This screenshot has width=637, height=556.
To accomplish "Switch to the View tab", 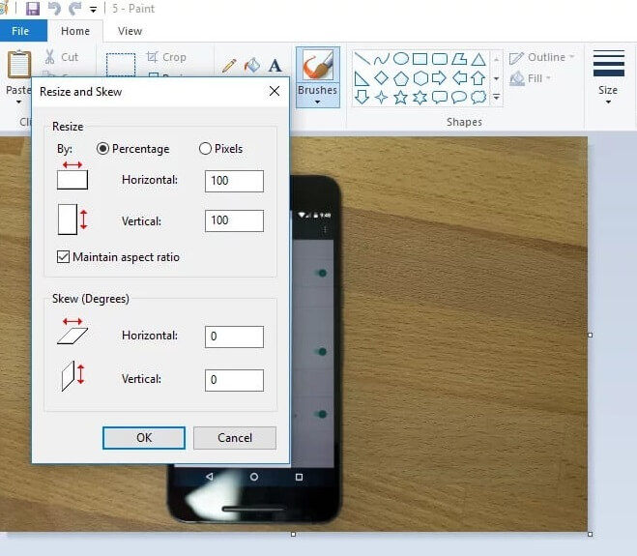I will (130, 31).
